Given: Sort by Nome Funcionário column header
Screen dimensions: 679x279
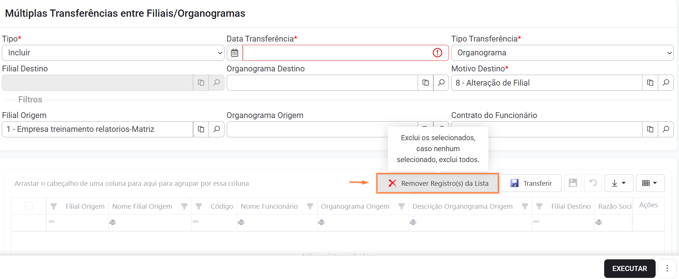Looking at the screenshot, I should (x=269, y=207).
